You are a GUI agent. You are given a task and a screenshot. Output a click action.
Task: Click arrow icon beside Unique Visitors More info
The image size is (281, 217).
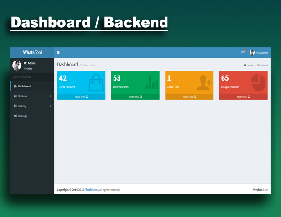coord(249,97)
